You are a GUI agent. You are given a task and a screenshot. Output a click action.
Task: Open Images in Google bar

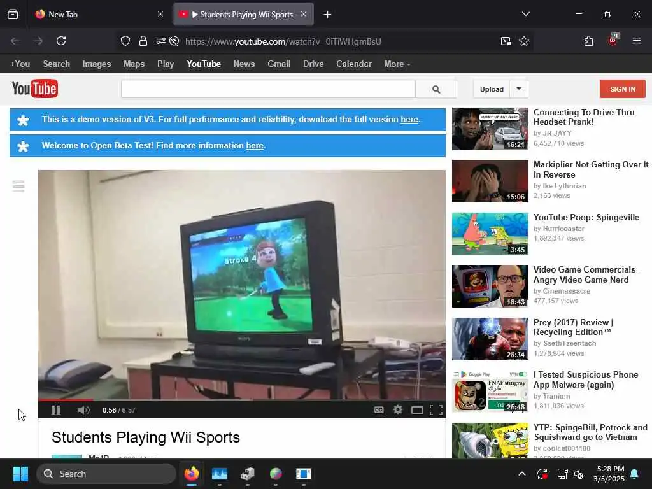click(97, 64)
